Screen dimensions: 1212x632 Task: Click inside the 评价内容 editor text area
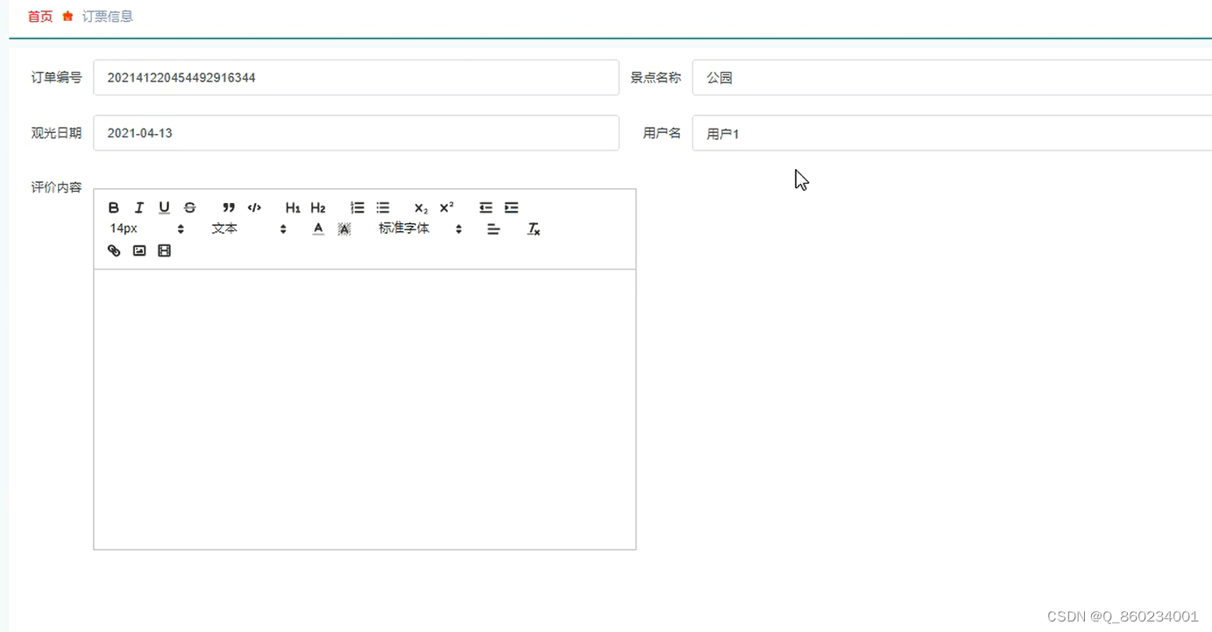coord(365,409)
